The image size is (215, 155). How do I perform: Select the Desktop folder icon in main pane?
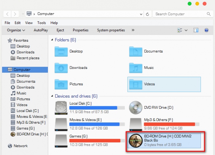click(x=61, y=51)
